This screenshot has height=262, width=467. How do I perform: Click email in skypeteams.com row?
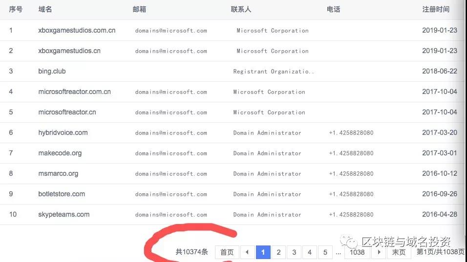tap(171, 214)
